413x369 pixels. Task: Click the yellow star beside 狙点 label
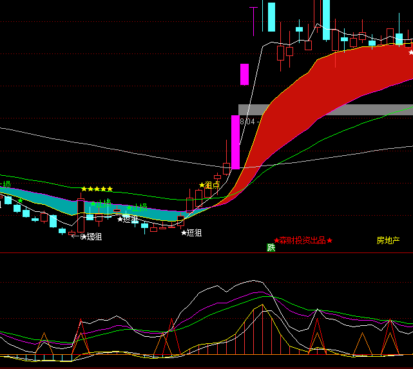(x=202, y=185)
